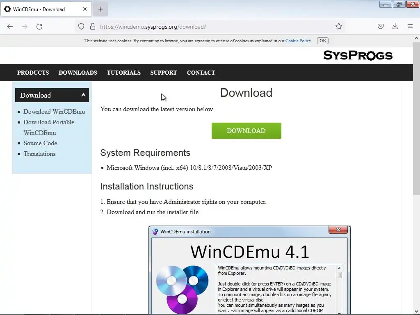This screenshot has height=315, width=420.
Task: Go back to the previous page
Action: tap(10, 27)
